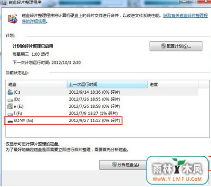Image resolution: width=211 pixels, height=187 pixels.
Task: Select the 2012/7/26 18:58 (0% 碎片) entry
Action: pos(94,106)
